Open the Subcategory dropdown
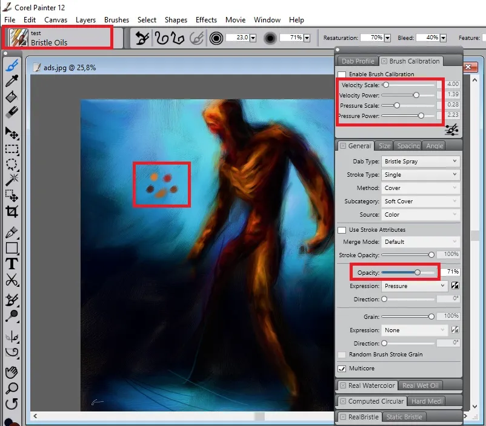Screen dimensions: 486x426 click(x=421, y=202)
